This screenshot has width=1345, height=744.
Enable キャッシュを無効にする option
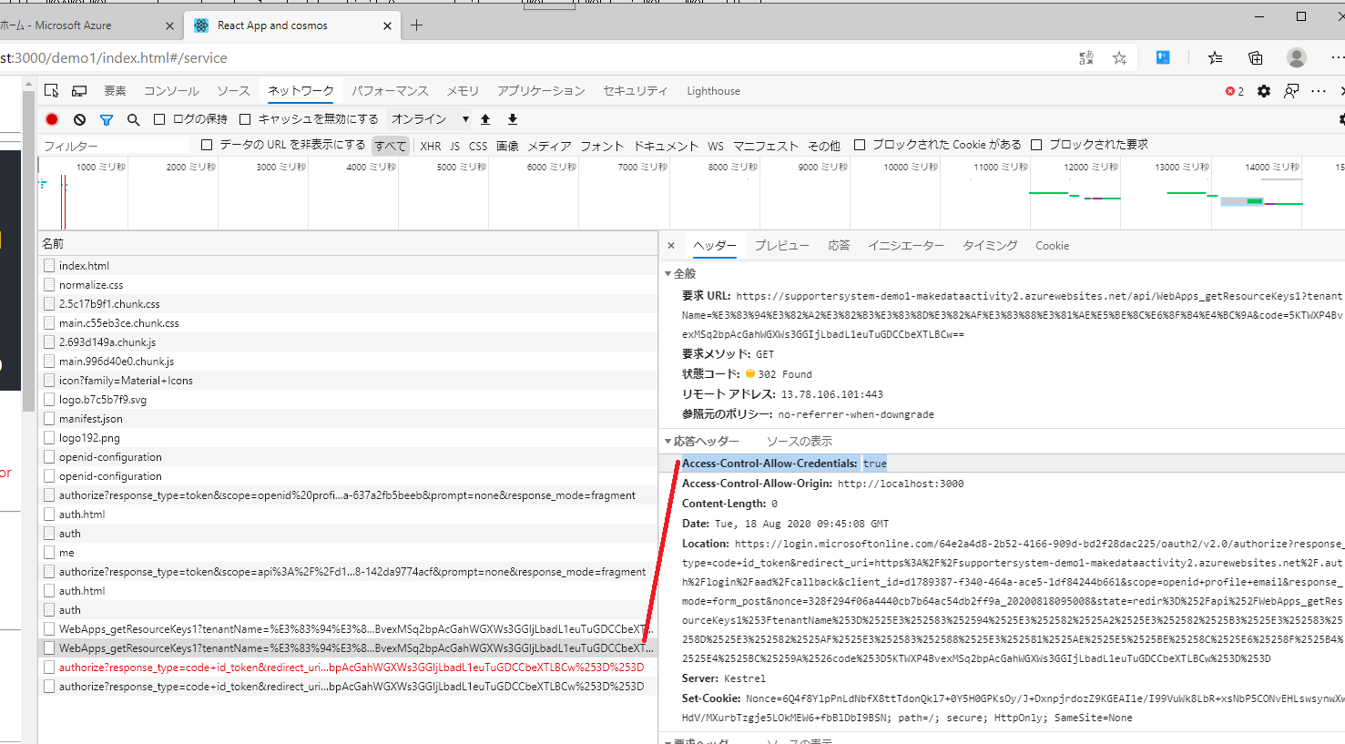244,118
